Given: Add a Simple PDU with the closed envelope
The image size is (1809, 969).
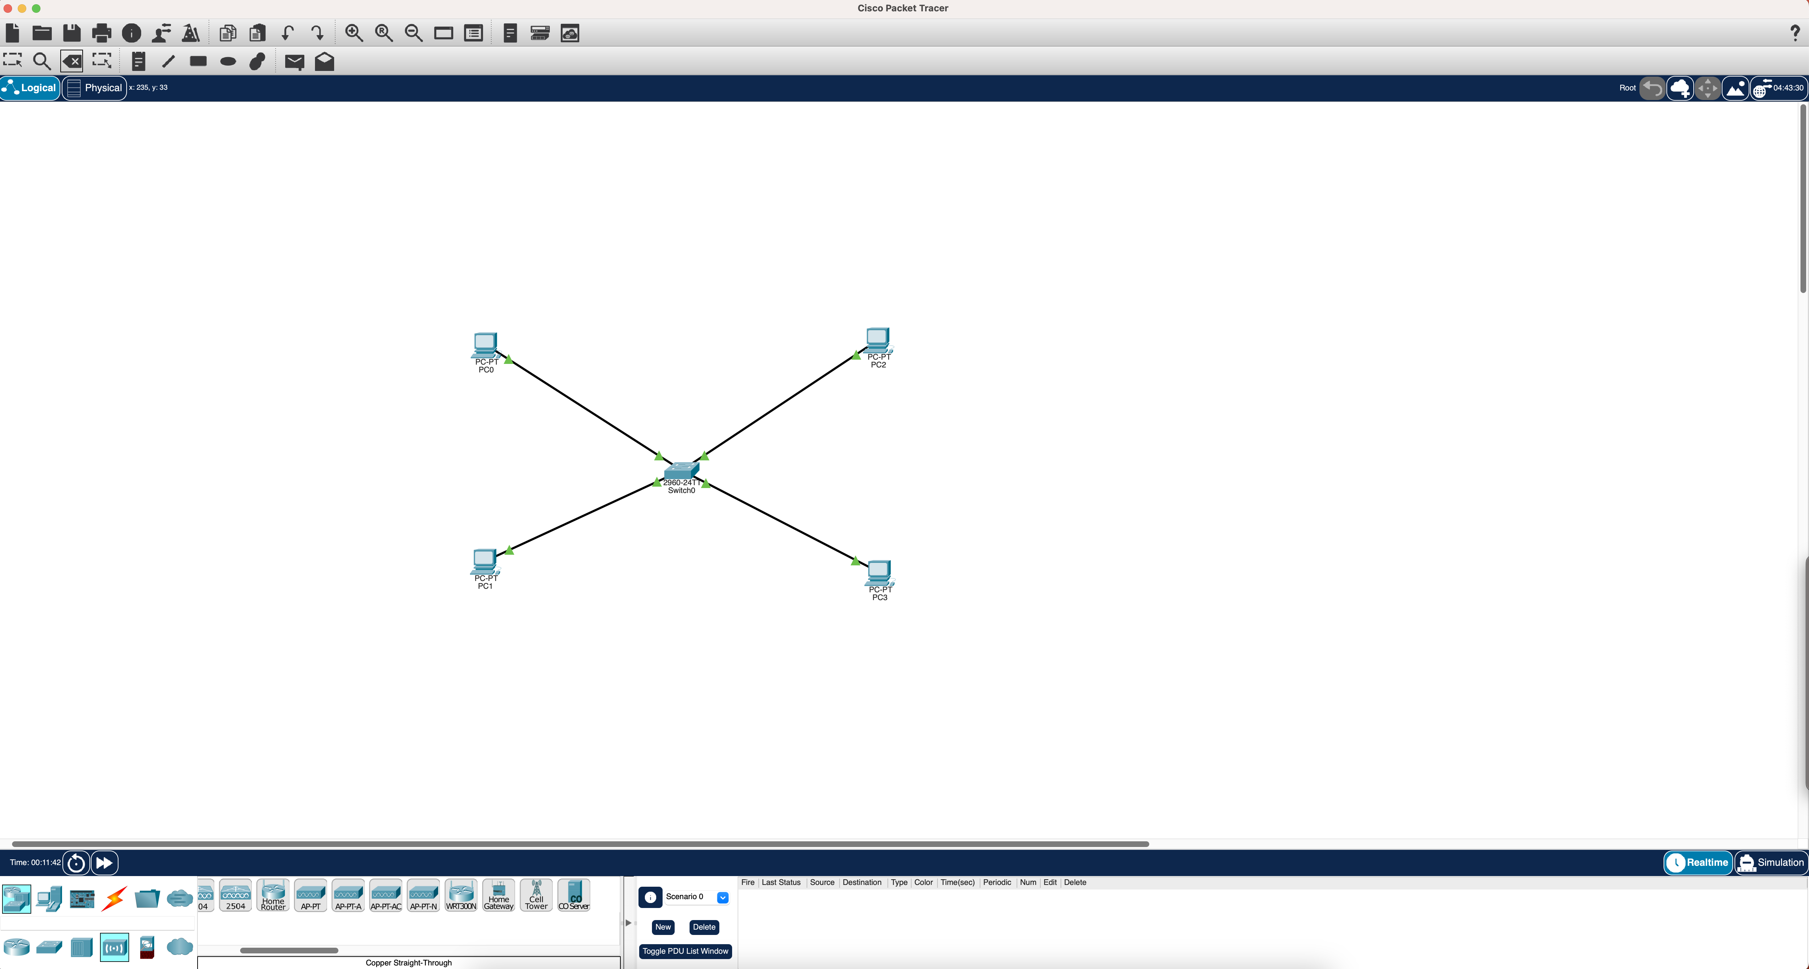Looking at the screenshot, I should 294,62.
